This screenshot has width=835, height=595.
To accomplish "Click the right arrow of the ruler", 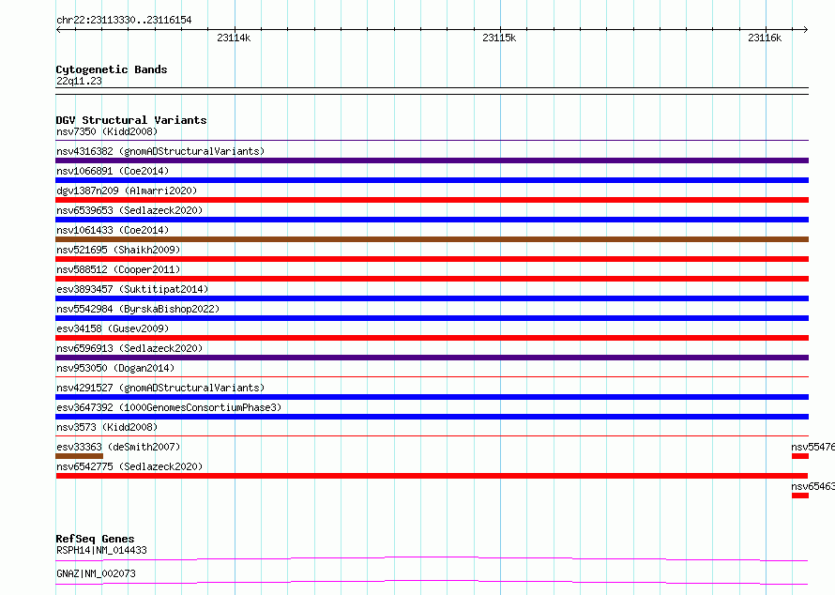I will click(805, 29).
